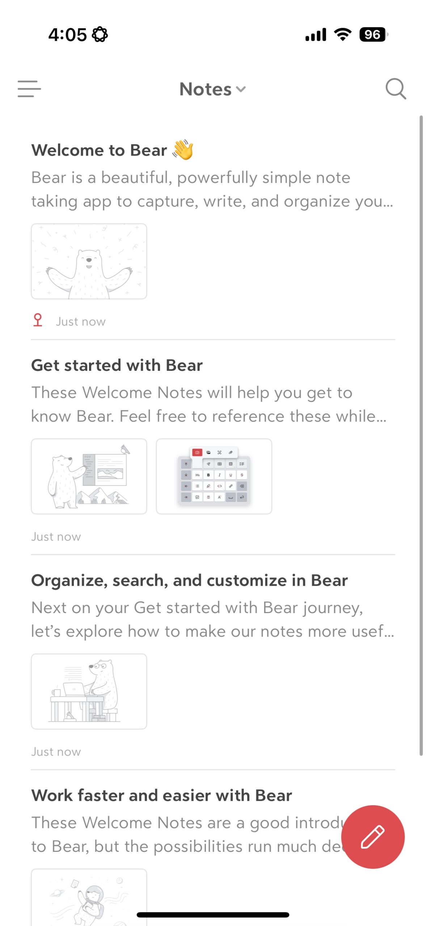426x926 pixels.
Task: Open Work faster and easier note
Action: click(x=161, y=795)
